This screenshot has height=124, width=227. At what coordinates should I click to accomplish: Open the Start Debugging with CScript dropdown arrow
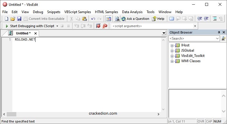(57, 26)
